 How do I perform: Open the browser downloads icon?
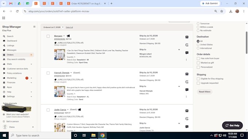pyautogui.click(x=230, y=11)
